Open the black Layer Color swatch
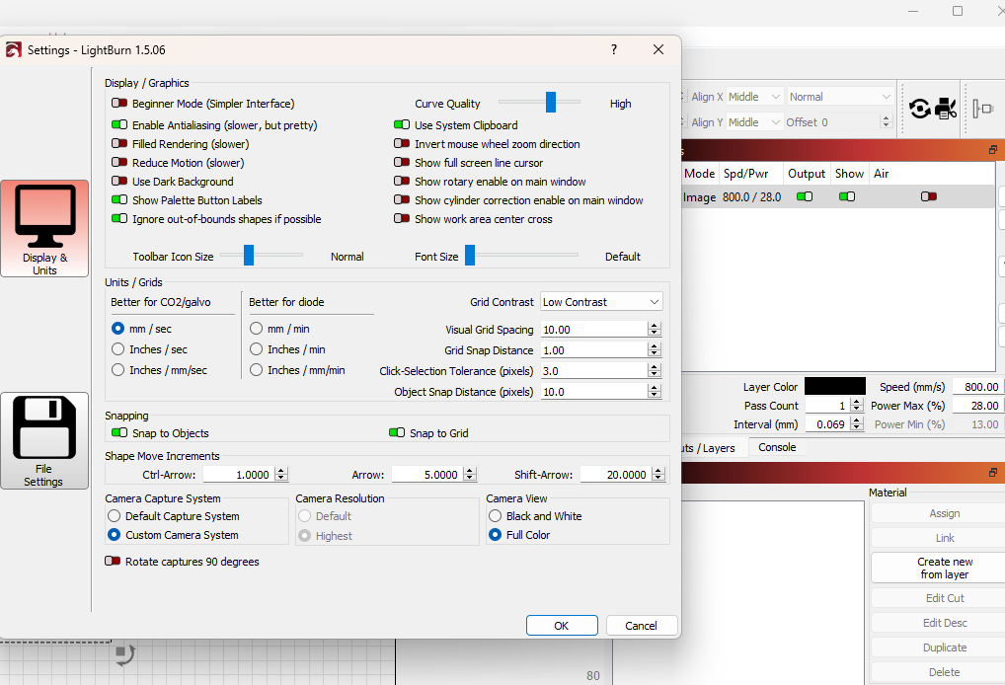1005x685 pixels. point(835,386)
